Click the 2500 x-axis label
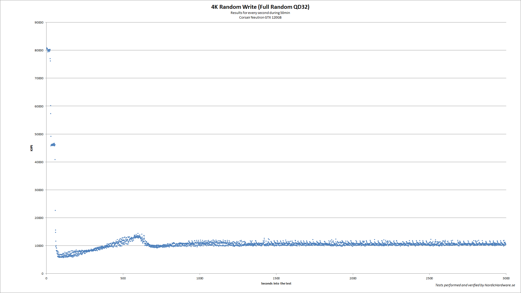521x293 pixels. (429, 278)
